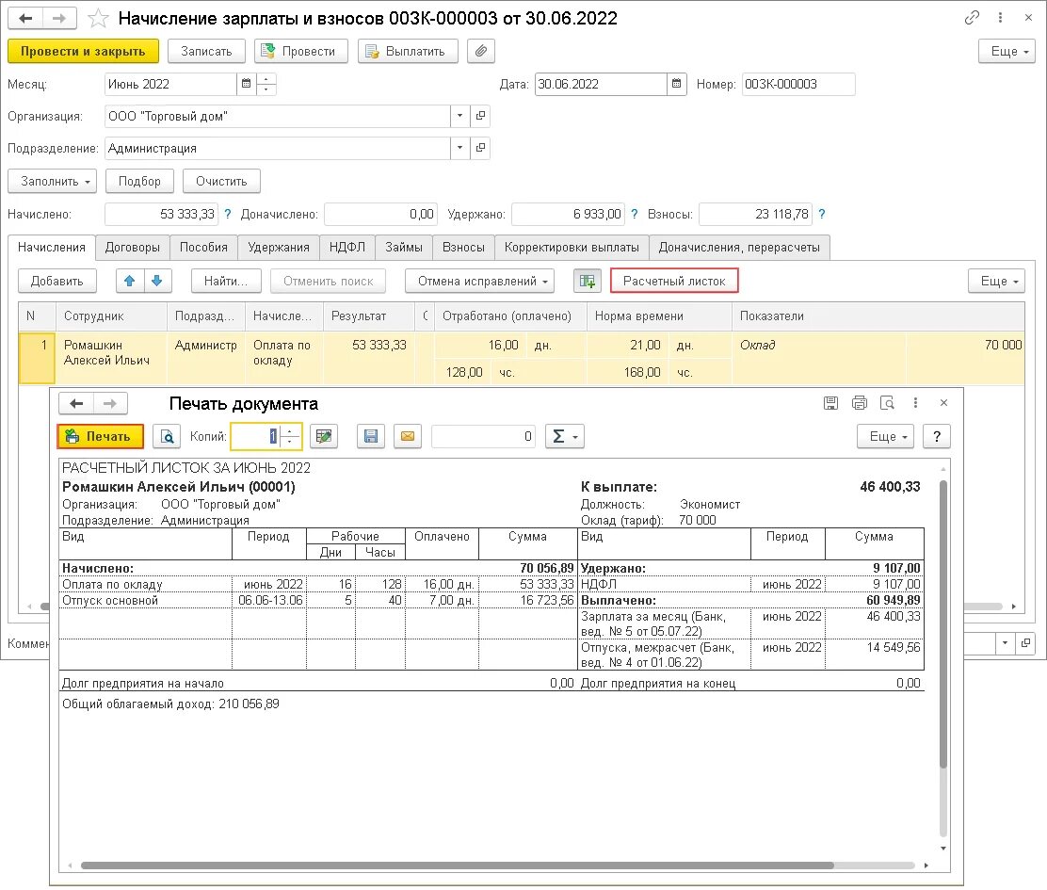This screenshot has width=1047, height=890.
Task: Click preview icon in print window header
Action: tap(887, 402)
